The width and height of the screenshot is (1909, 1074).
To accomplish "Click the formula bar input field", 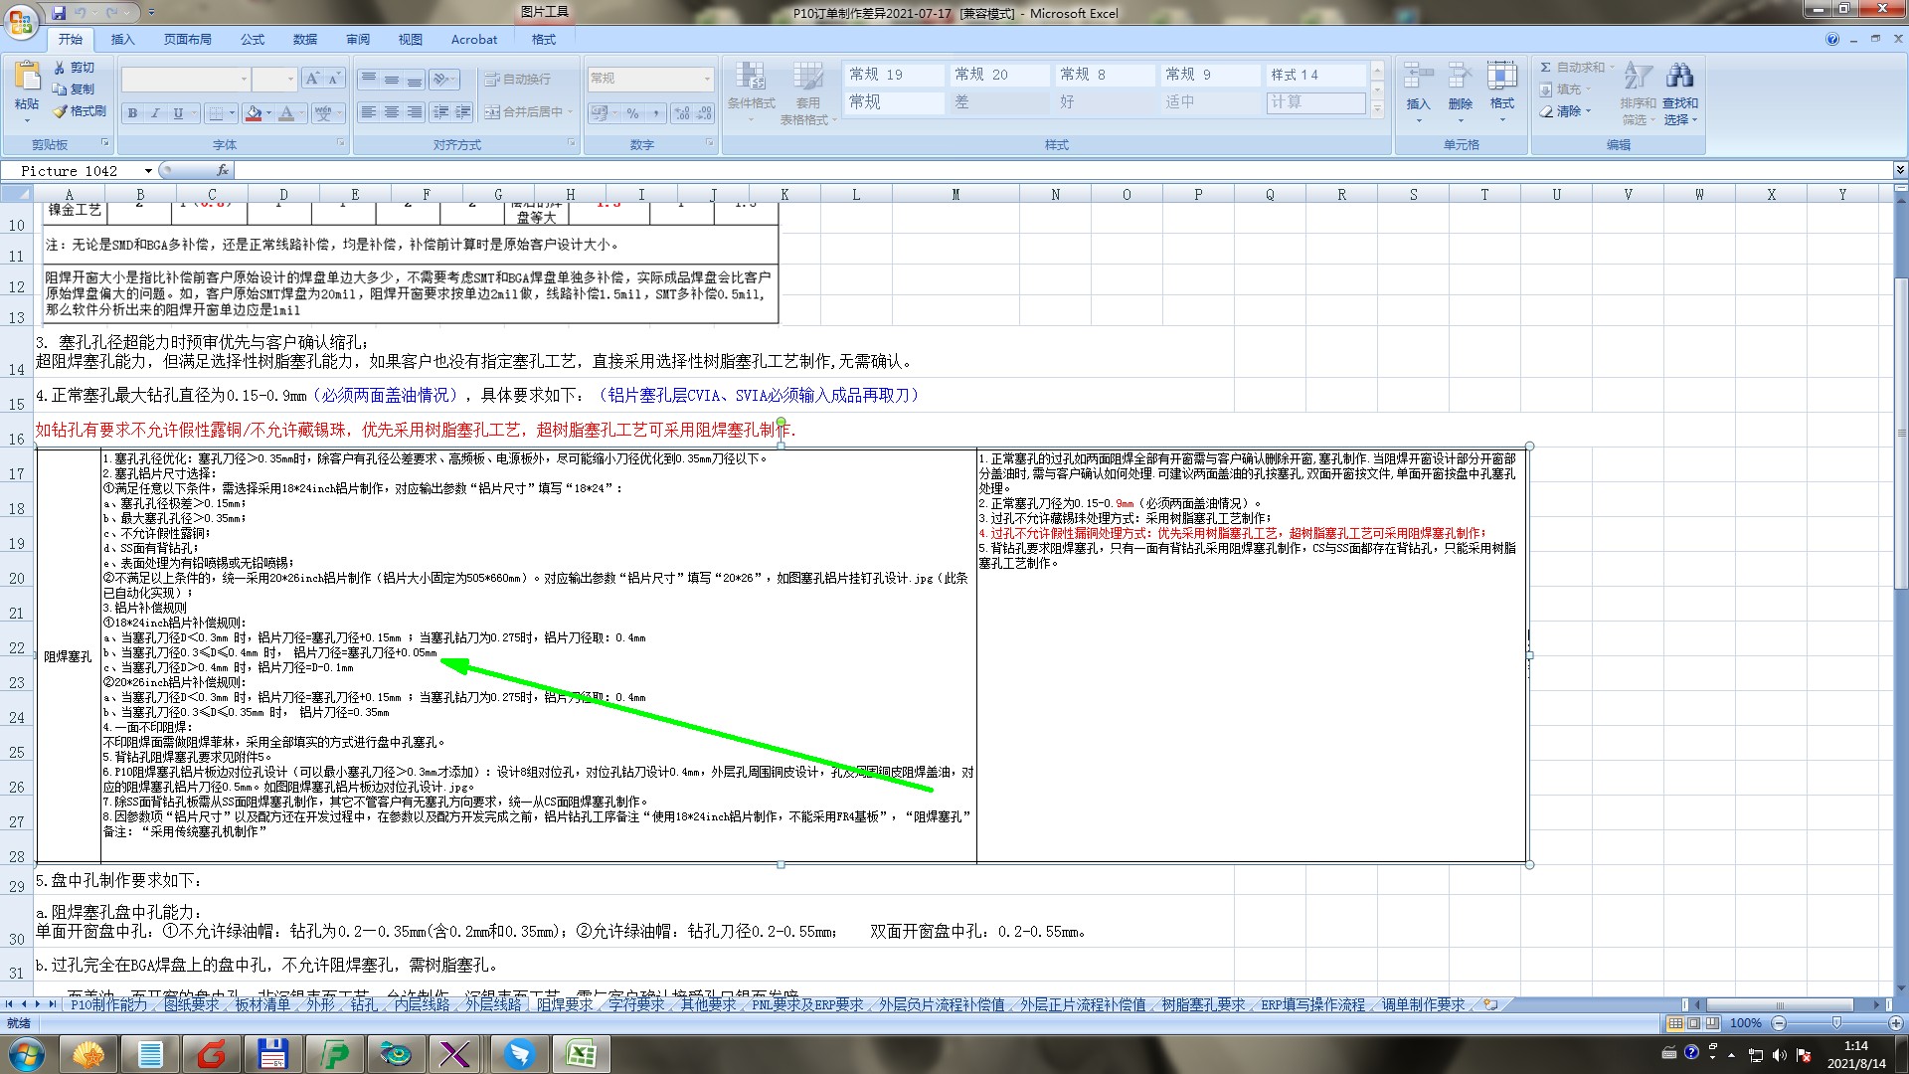I will tap(994, 171).
